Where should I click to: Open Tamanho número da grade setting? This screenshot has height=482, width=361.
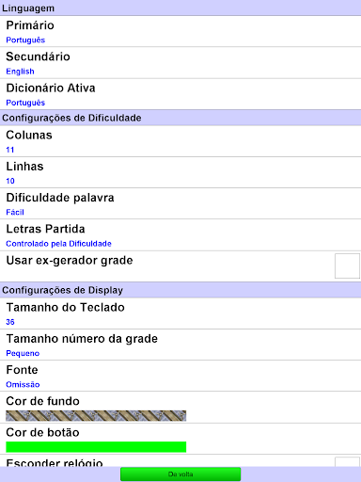180,345
